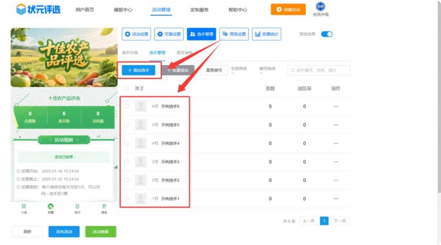
Task: Open the more-actions menu for 示例选手1
Action: click(x=336, y=199)
